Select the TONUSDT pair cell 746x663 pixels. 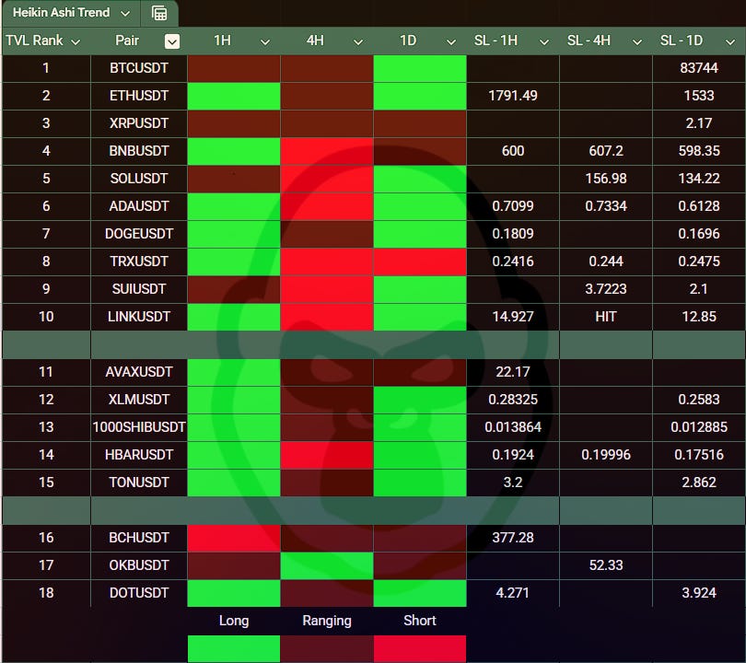pos(139,483)
